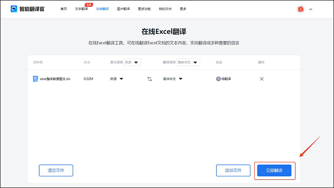Start translation with 立即翻译 button

(x=274, y=170)
